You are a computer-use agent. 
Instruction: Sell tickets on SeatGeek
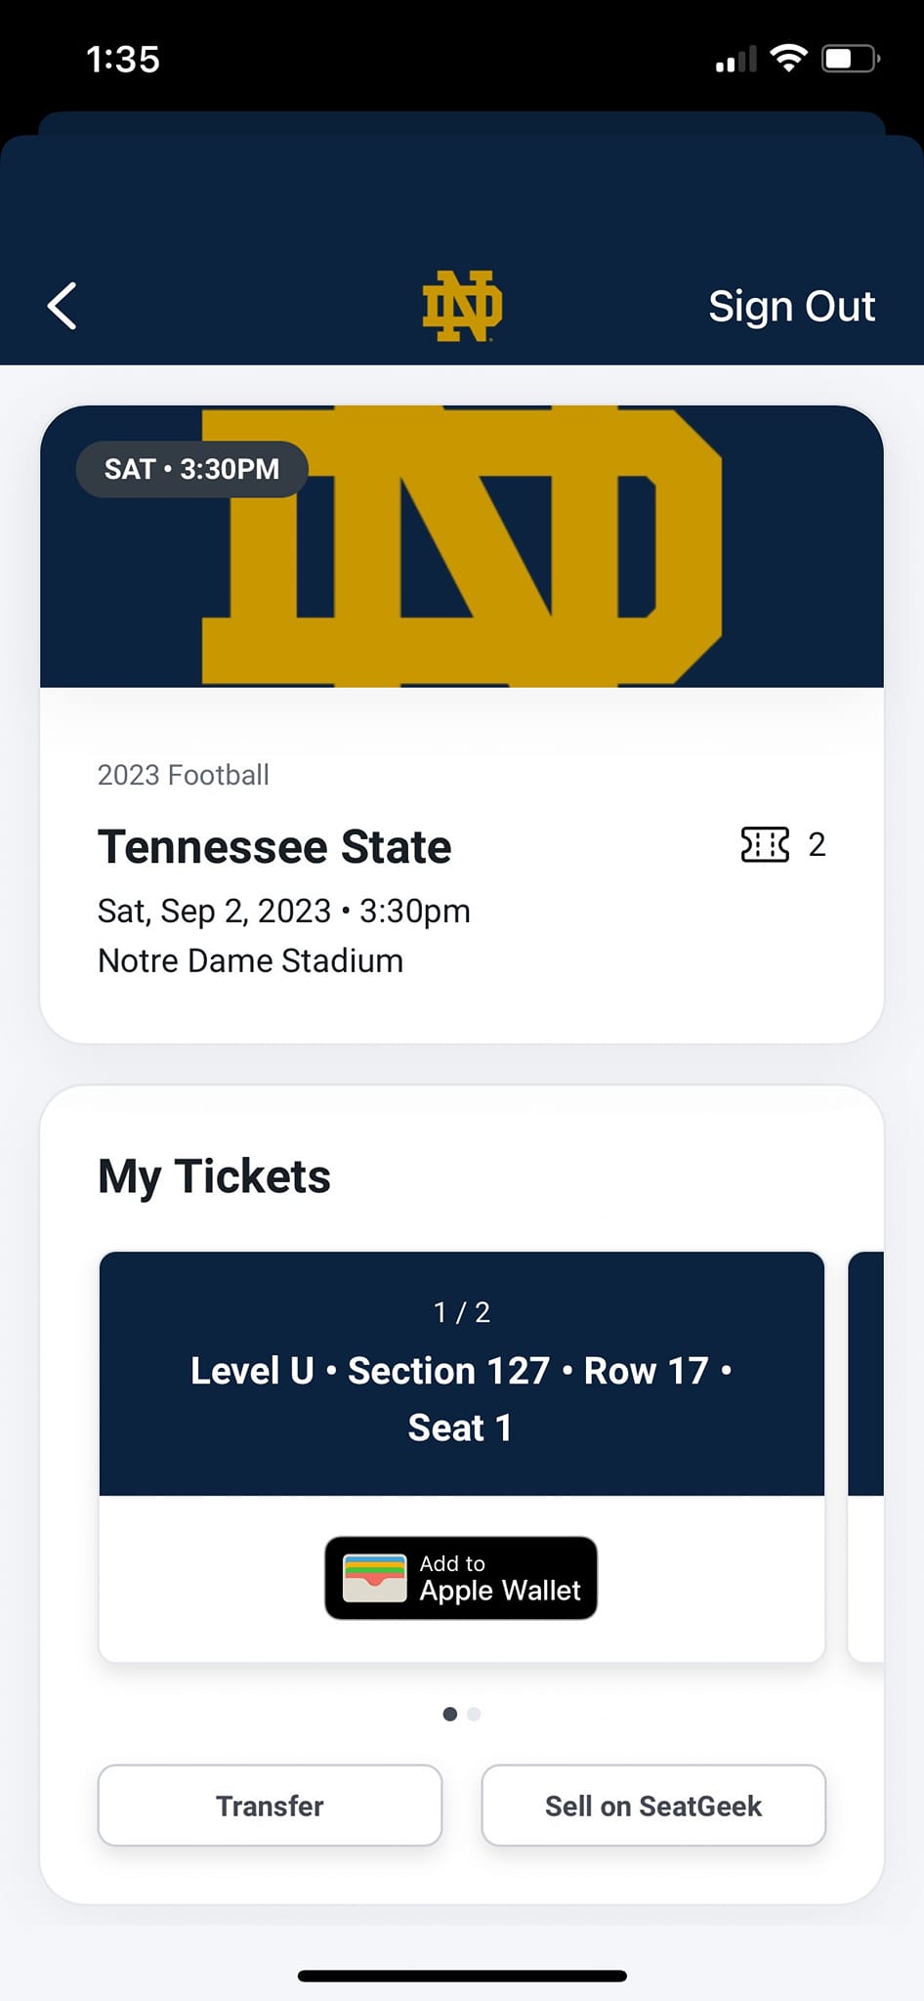click(653, 1806)
